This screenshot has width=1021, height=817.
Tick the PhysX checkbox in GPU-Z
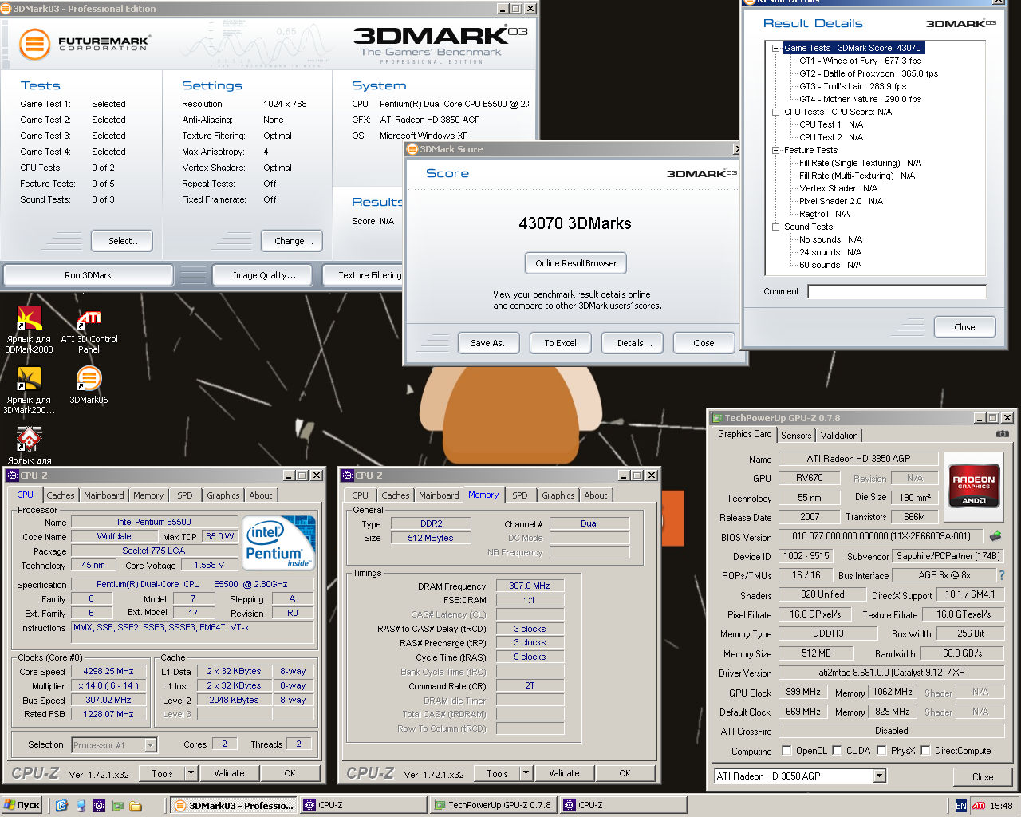pyautogui.click(x=882, y=751)
